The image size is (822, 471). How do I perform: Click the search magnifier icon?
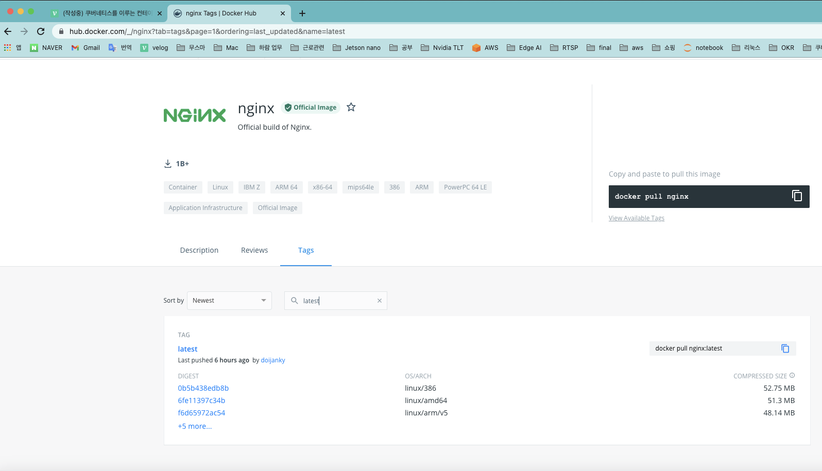295,301
